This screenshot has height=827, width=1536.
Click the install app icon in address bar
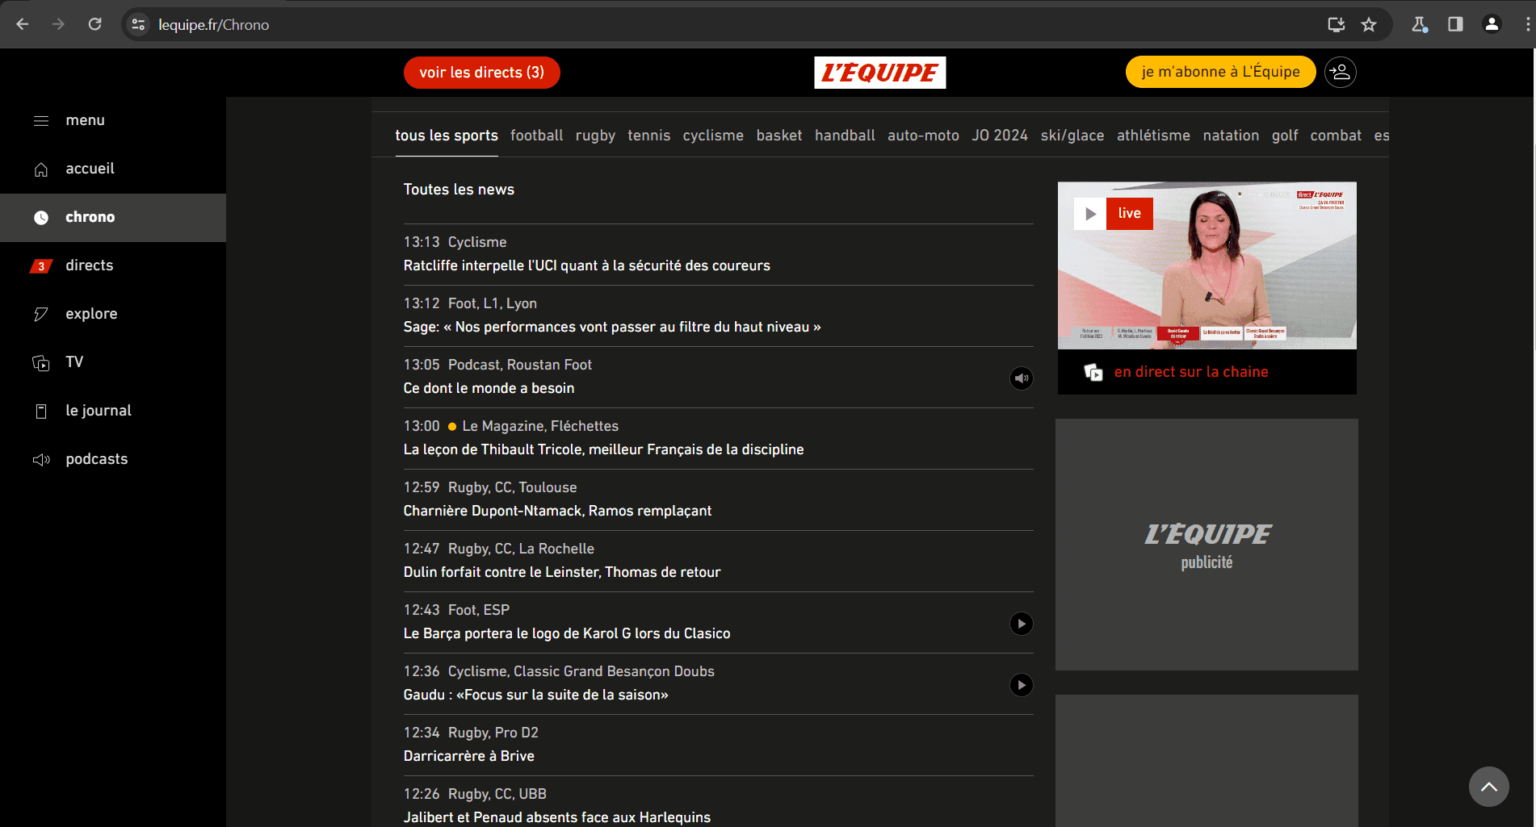(x=1337, y=24)
